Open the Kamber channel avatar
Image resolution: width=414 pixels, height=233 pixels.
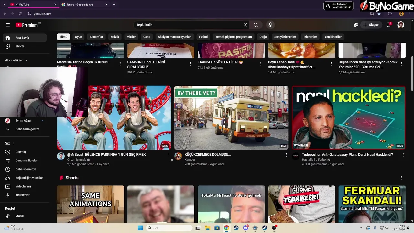178,156
